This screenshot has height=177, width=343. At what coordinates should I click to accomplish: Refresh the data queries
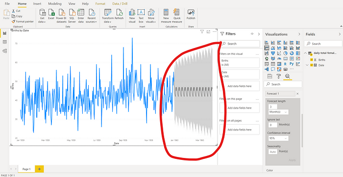(x=119, y=15)
